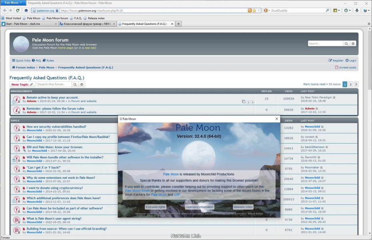Go to the home page icon
Viewport: 372px width, 240px height.
click(26, 10)
